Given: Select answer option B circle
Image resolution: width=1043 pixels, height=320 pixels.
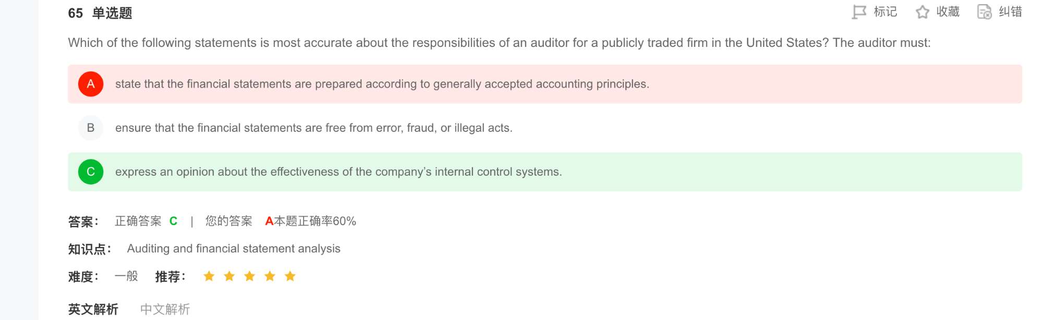Looking at the screenshot, I should (91, 128).
